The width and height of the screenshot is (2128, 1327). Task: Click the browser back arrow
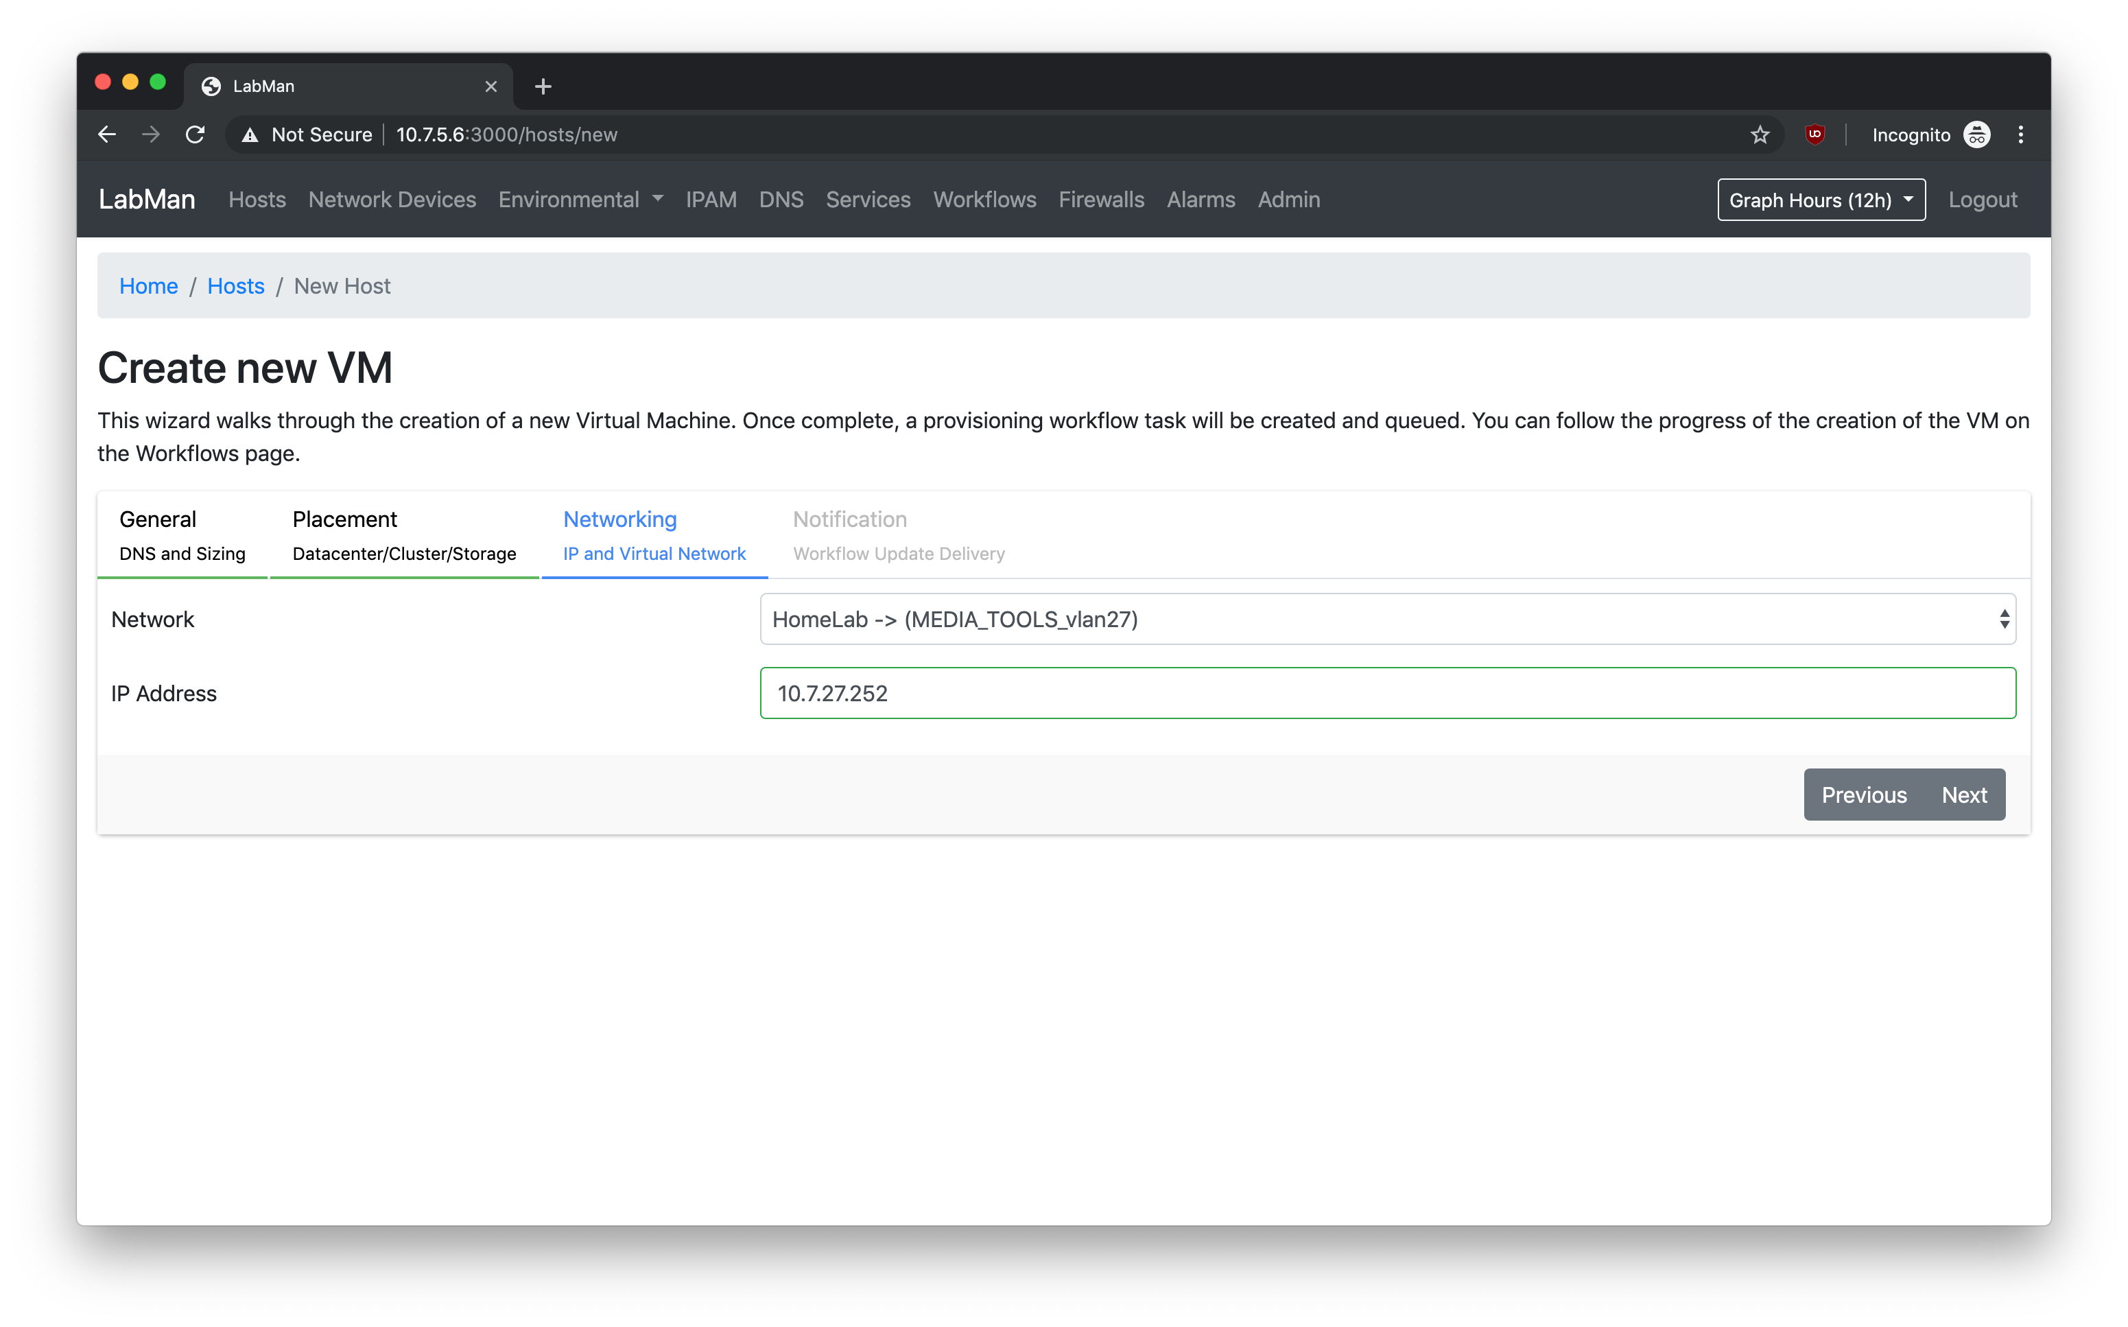[107, 134]
